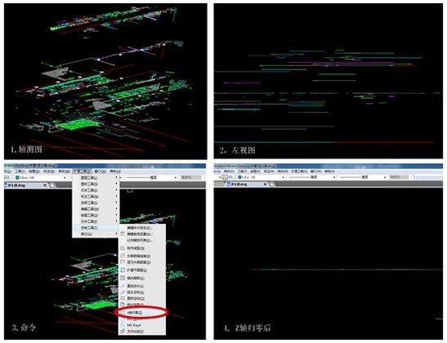The height and width of the screenshot is (343, 447).
Task: Open 扩展工具 menu in the 3.命令 screenshot
Action: point(82,171)
